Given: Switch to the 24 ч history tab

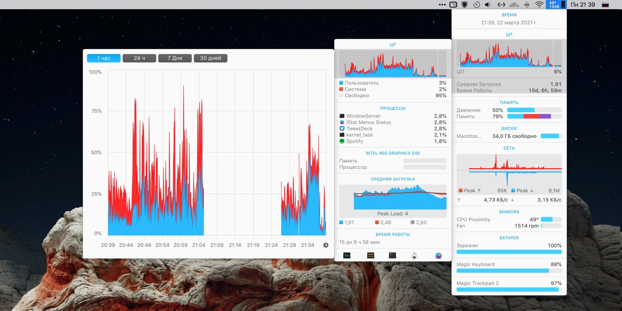Looking at the screenshot, I should 139,58.
